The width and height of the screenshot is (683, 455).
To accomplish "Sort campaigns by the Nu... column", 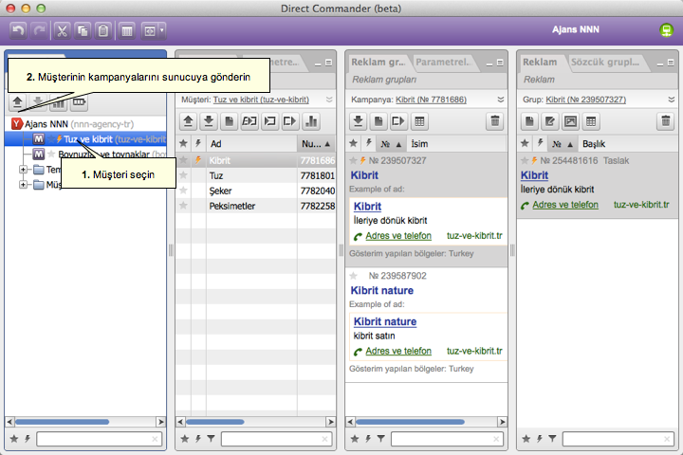I will coord(317,144).
